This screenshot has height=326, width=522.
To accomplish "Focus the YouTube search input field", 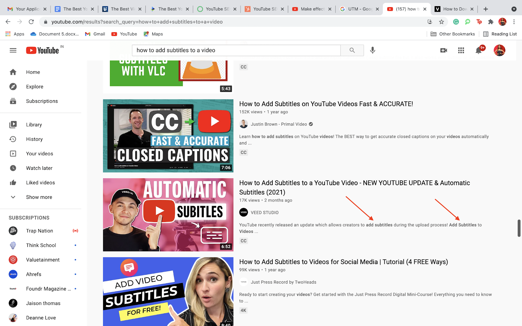I will (x=236, y=50).
